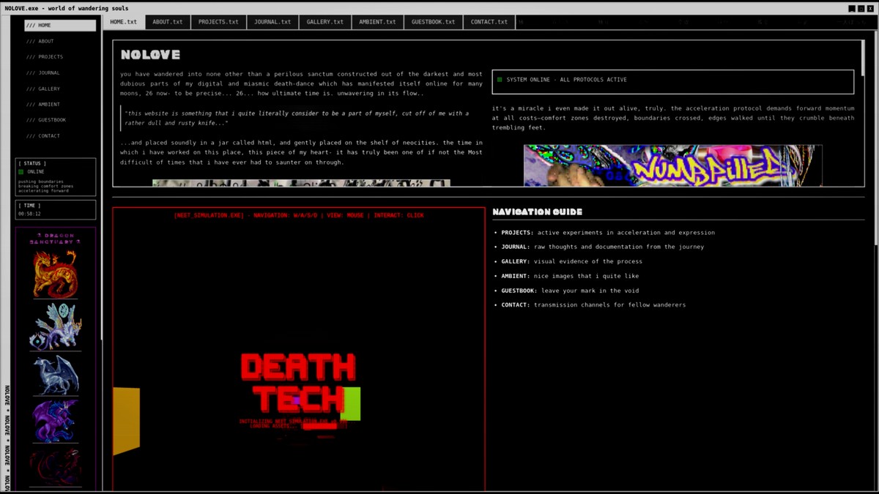
Task: Click the time readout 00:58:12
Action: [x=29, y=214]
